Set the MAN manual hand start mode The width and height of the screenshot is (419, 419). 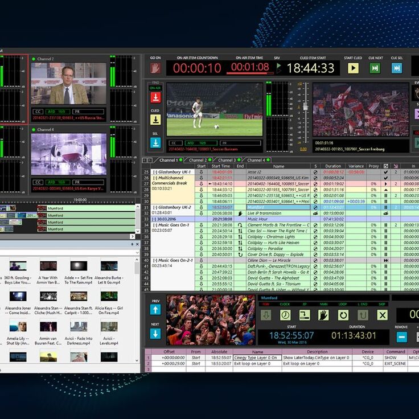pyautogui.click(x=323, y=315)
